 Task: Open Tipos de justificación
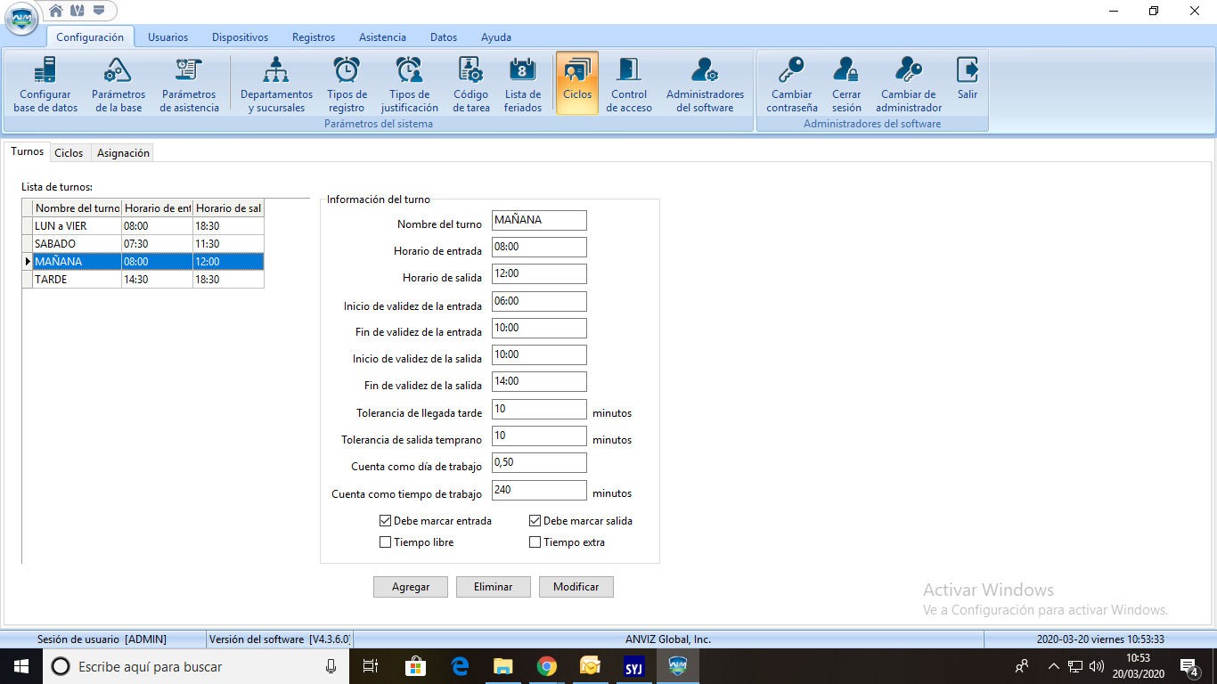(409, 84)
